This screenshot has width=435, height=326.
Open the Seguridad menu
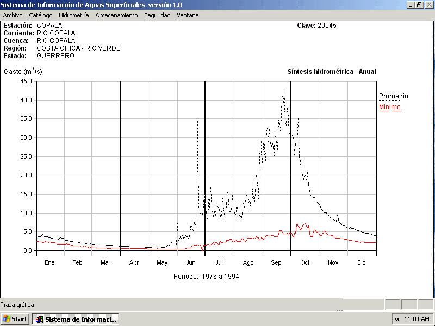click(157, 15)
